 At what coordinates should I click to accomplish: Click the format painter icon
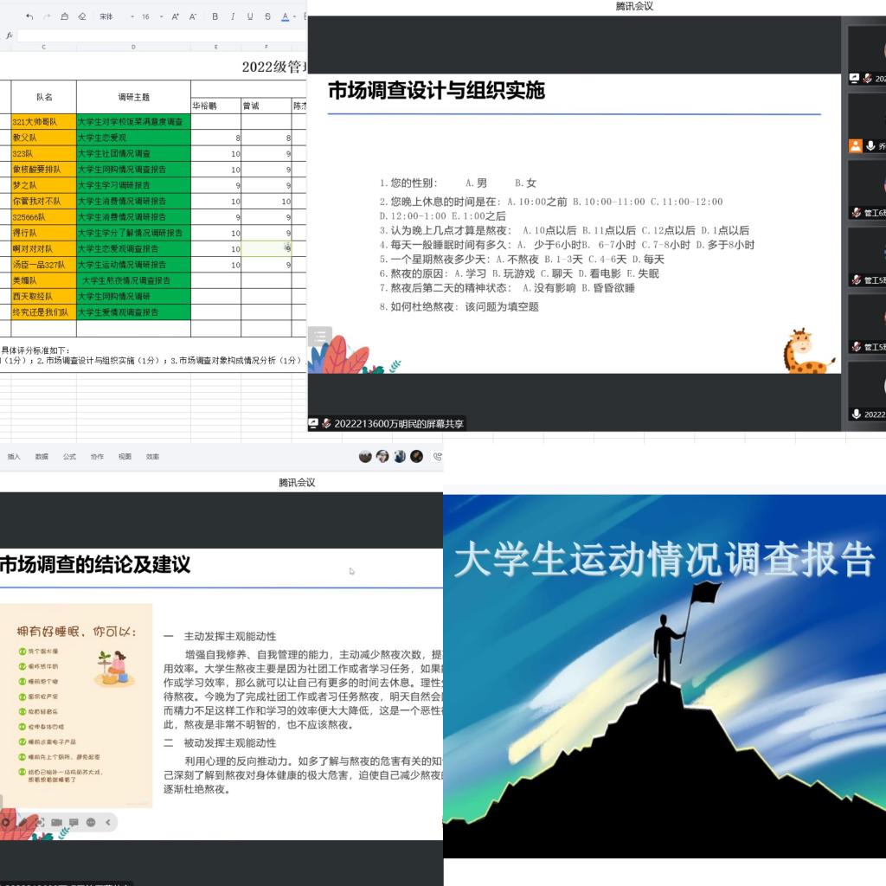click(x=65, y=16)
